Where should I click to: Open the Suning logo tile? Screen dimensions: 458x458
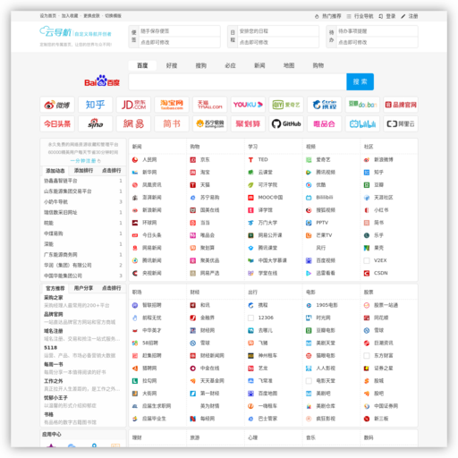tap(209, 123)
